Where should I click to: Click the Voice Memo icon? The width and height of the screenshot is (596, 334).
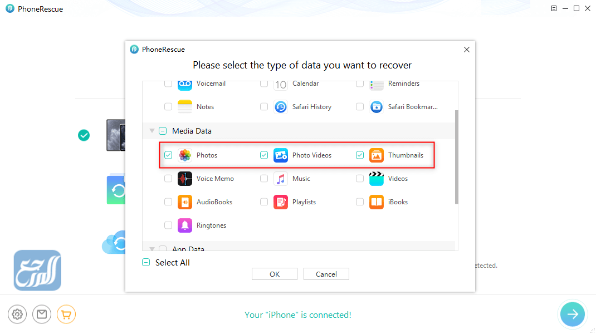[x=185, y=179]
